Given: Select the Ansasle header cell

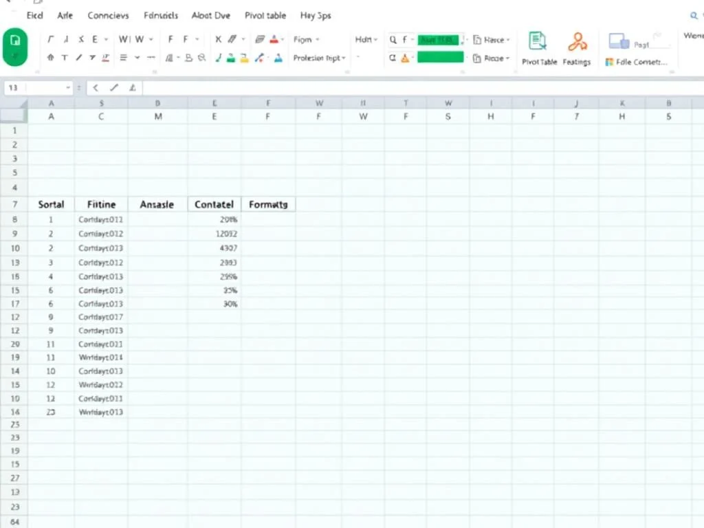Looking at the screenshot, I should [157, 204].
